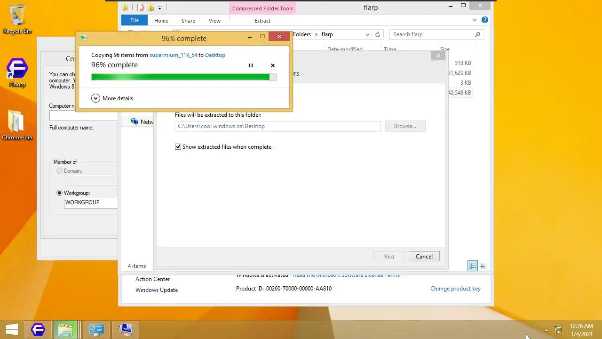The height and width of the screenshot is (339, 602).
Task: Refresh the flarp folder view
Action: (x=378, y=34)
